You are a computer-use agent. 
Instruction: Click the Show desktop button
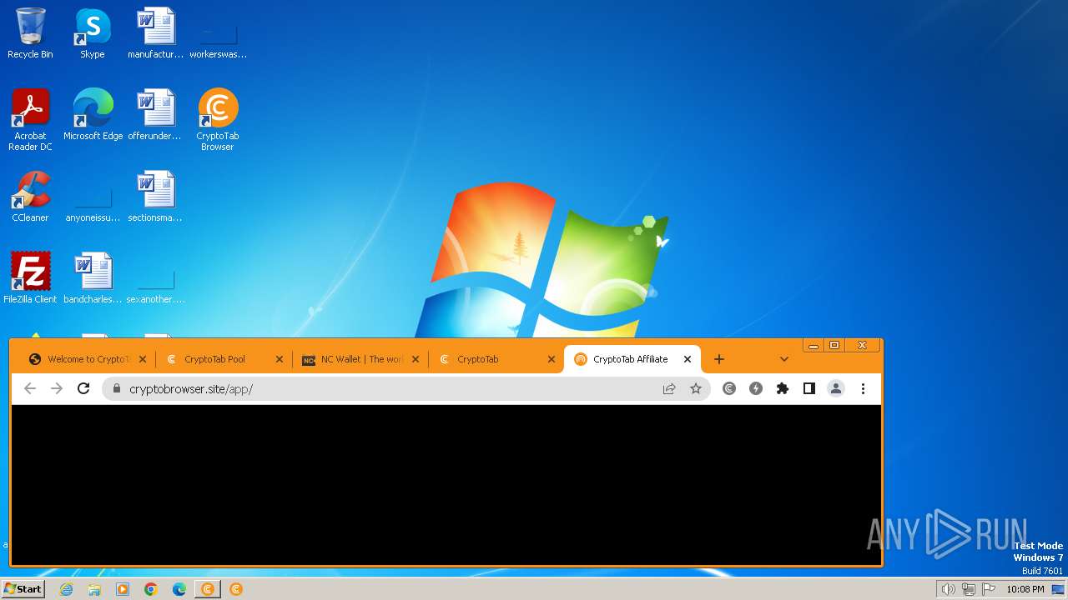tap(1059, 589)
